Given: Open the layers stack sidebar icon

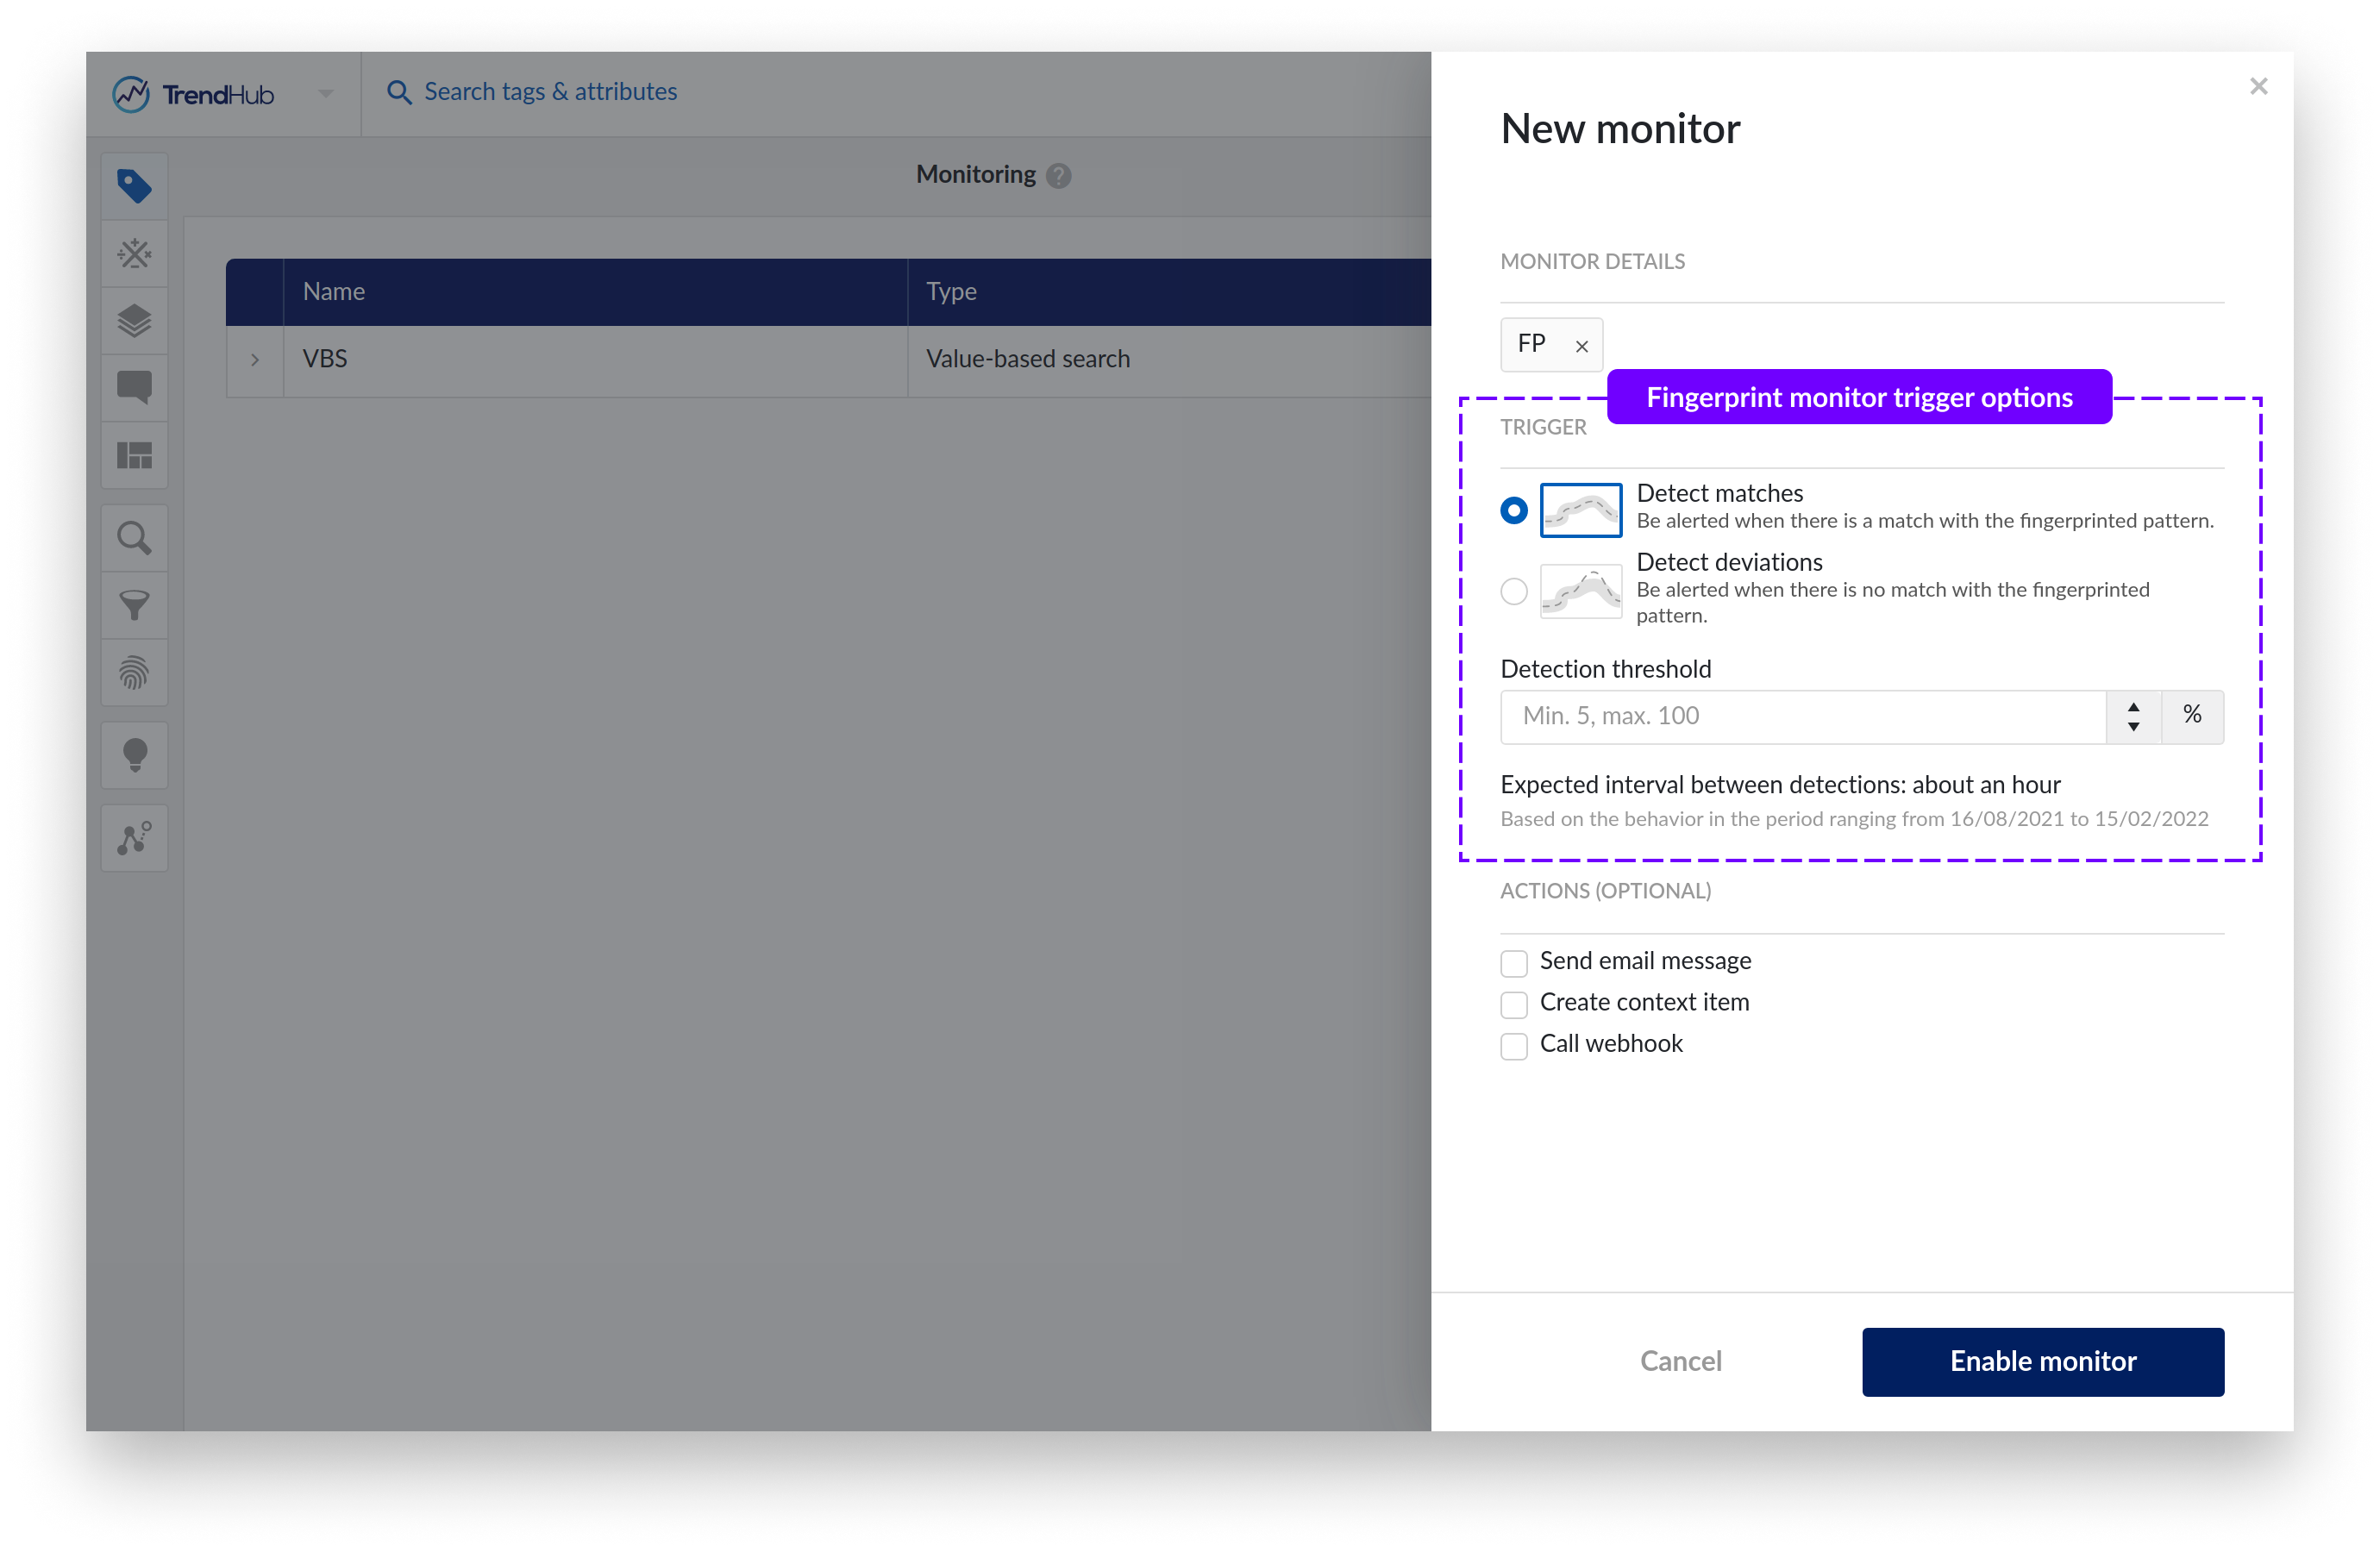Looking at the screenshot, I should [134, 321].
